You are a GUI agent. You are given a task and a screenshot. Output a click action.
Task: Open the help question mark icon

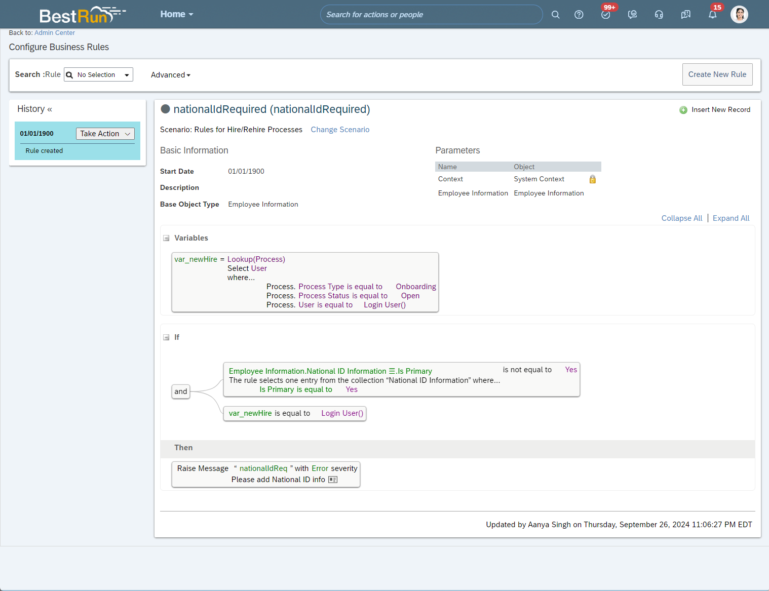pyautogui.click(x=579, y=15)
